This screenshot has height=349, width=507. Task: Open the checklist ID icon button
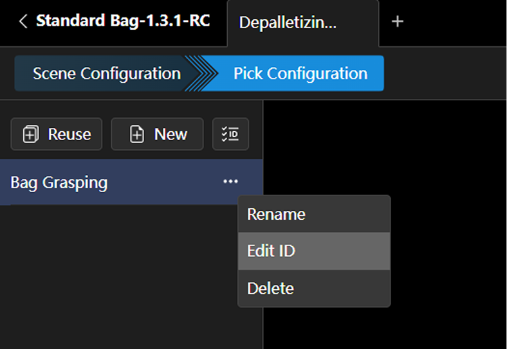(230, 134)
